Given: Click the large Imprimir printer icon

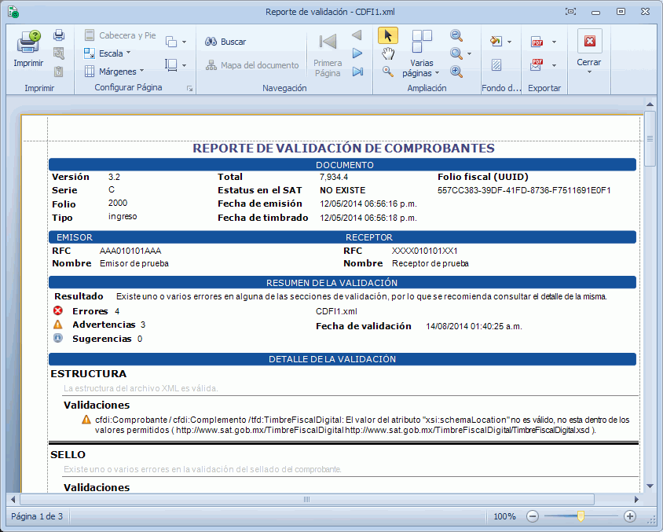Looking at the screenshot, I should pyautogui.click(x=28, y=42).
